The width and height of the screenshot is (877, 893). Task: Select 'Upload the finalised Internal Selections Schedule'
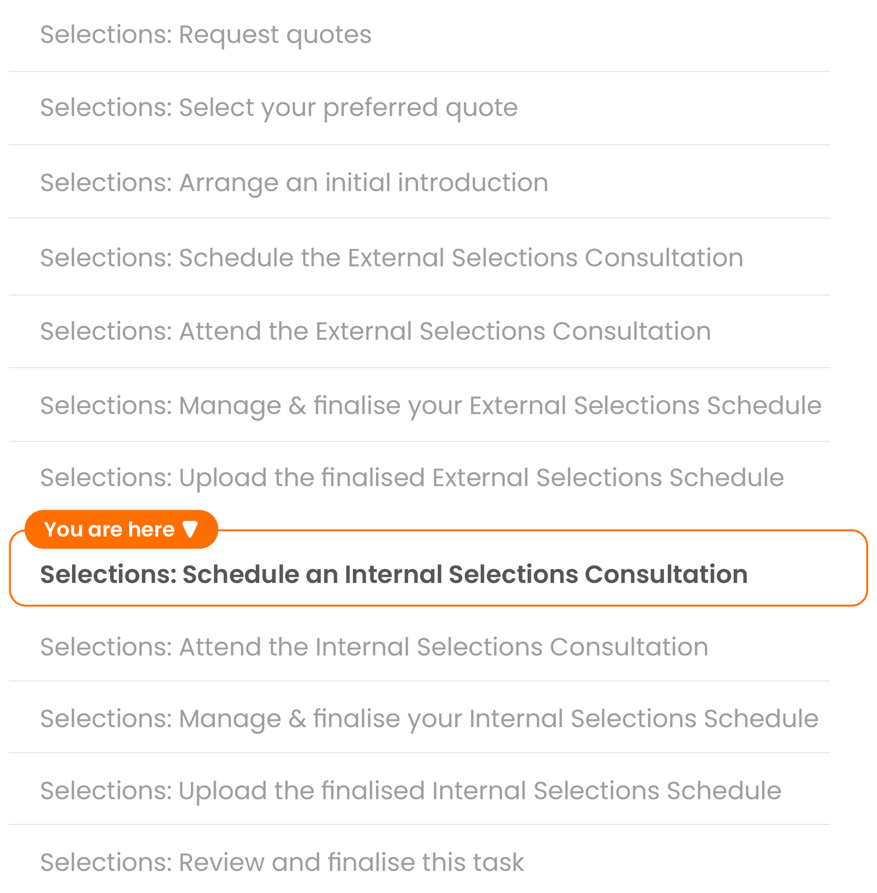tap(410, 790)
